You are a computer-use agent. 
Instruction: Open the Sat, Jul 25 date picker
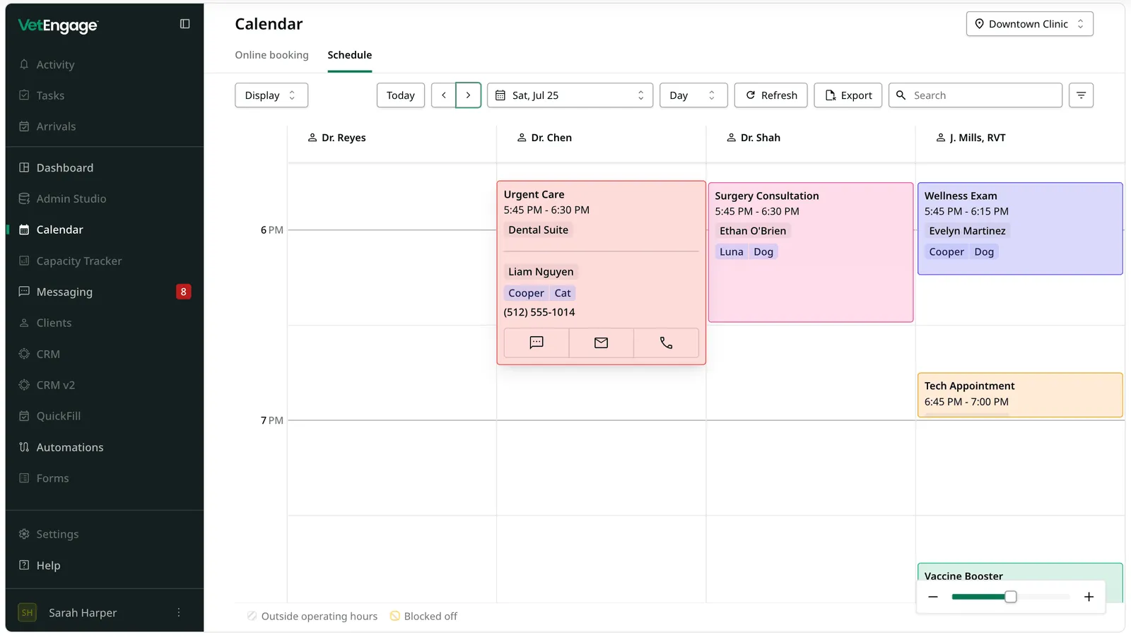click(x=570, y=95)
